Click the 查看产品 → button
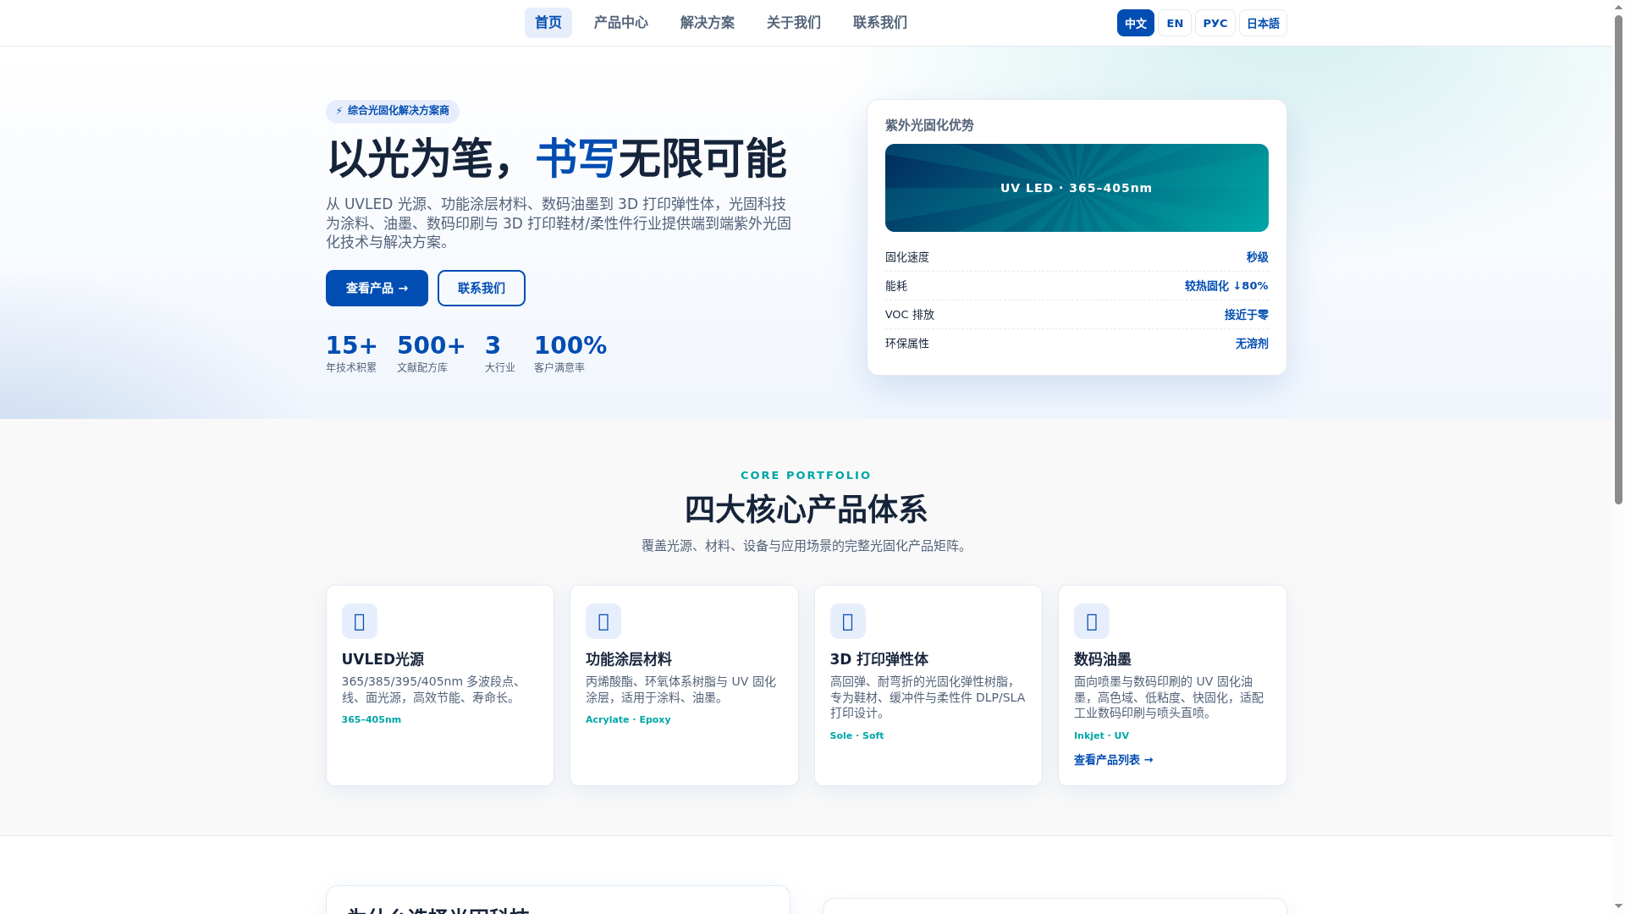This screenshot has width=1625, height=914. point(377,289)
